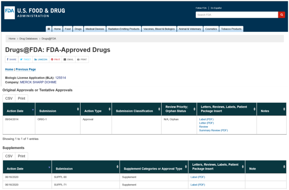Sort Supplements Letters, Reviews, Labels column

tap(217, 167)
